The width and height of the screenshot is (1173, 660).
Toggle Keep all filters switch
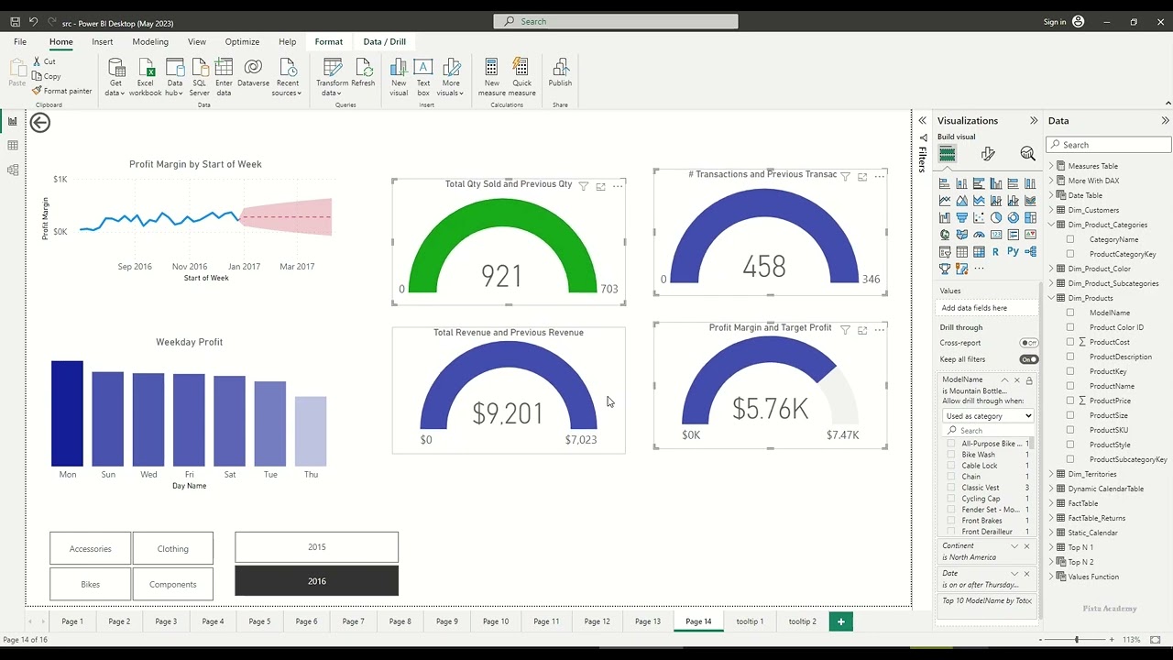(x=1029, y=359)
